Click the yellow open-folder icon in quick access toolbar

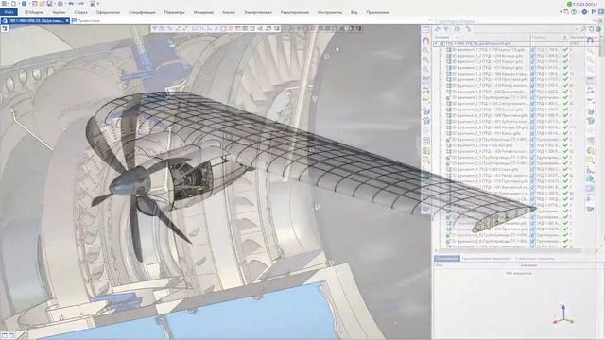pos(42,4)
